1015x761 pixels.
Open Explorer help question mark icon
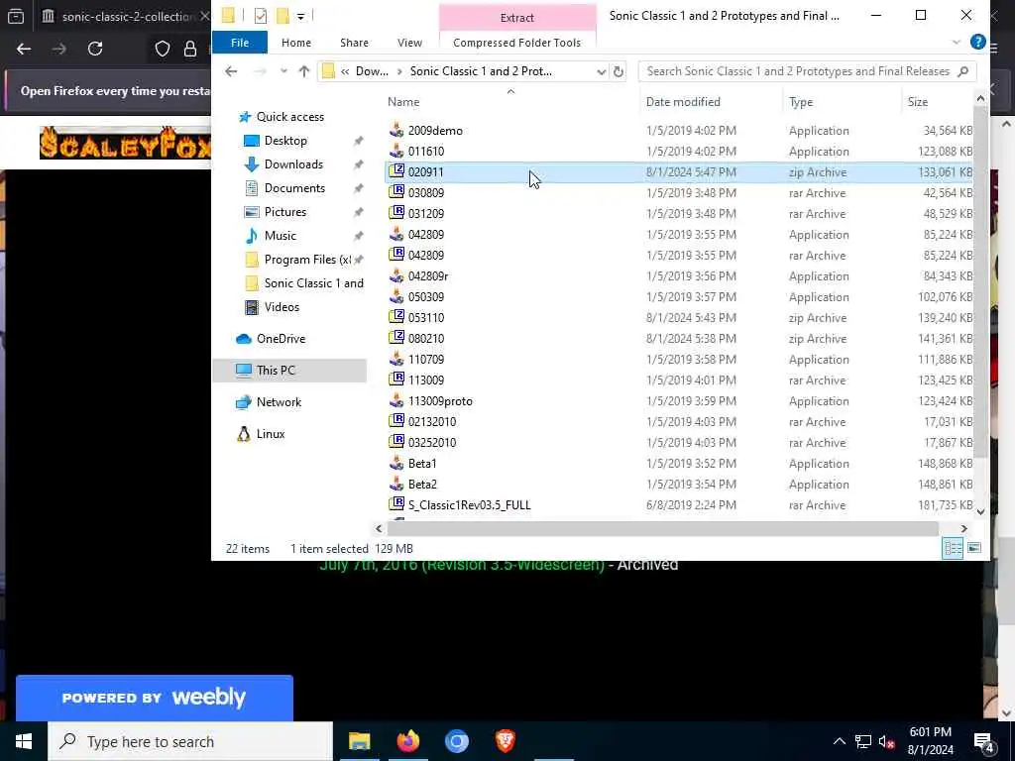pyautogui.click(x=977, y=42)
